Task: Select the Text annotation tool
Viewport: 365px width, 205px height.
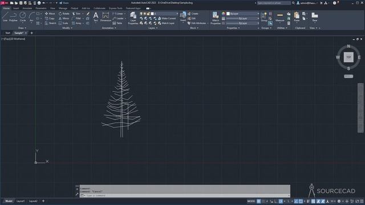Action: coord(96,17)
